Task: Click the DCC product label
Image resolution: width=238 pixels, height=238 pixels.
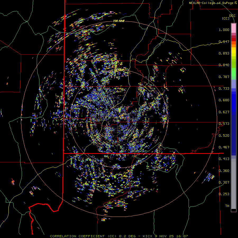Action: 232,16
